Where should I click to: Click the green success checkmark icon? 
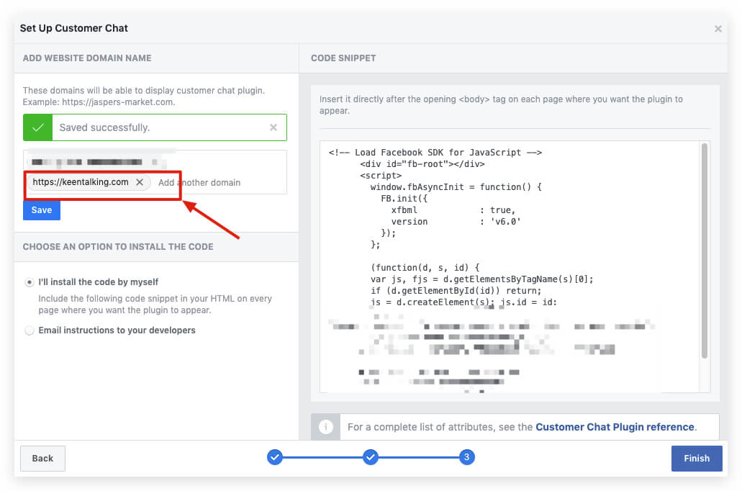click(x=37, y=127)
